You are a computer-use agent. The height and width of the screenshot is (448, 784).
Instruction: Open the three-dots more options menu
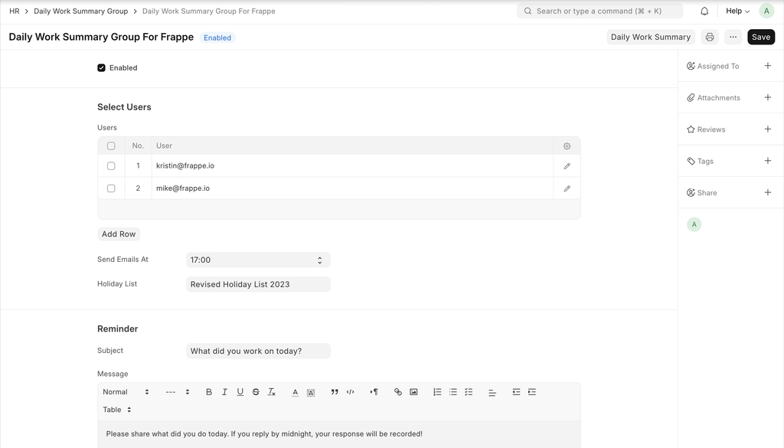(x=733, y=37)
